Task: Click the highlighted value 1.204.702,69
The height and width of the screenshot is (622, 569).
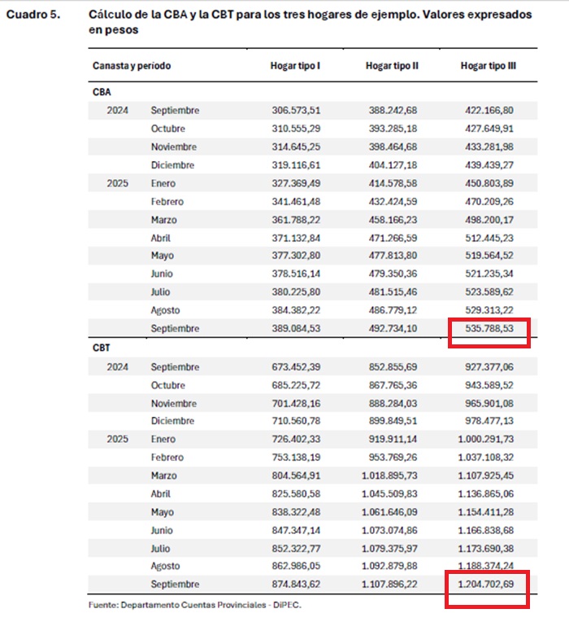Action: tap(488, 585)
